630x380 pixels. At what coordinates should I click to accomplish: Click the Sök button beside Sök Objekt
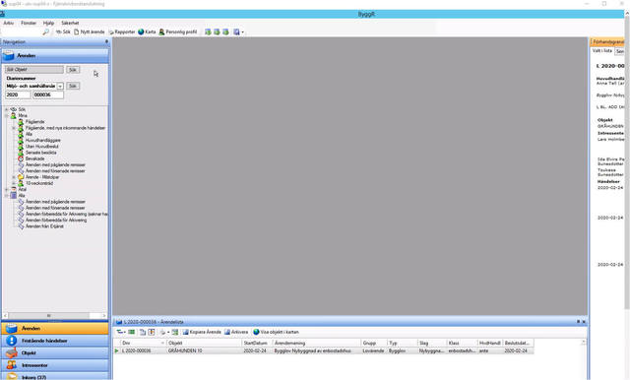tap(72, 70)
